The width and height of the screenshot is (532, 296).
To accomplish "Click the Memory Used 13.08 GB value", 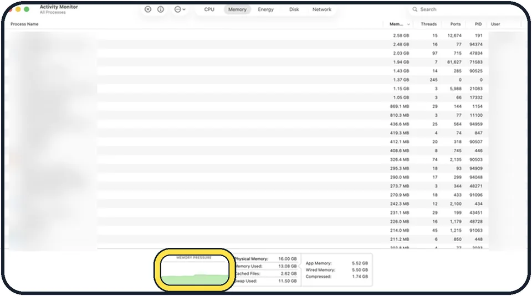I will pyautogui.click(x=288, y=266).
